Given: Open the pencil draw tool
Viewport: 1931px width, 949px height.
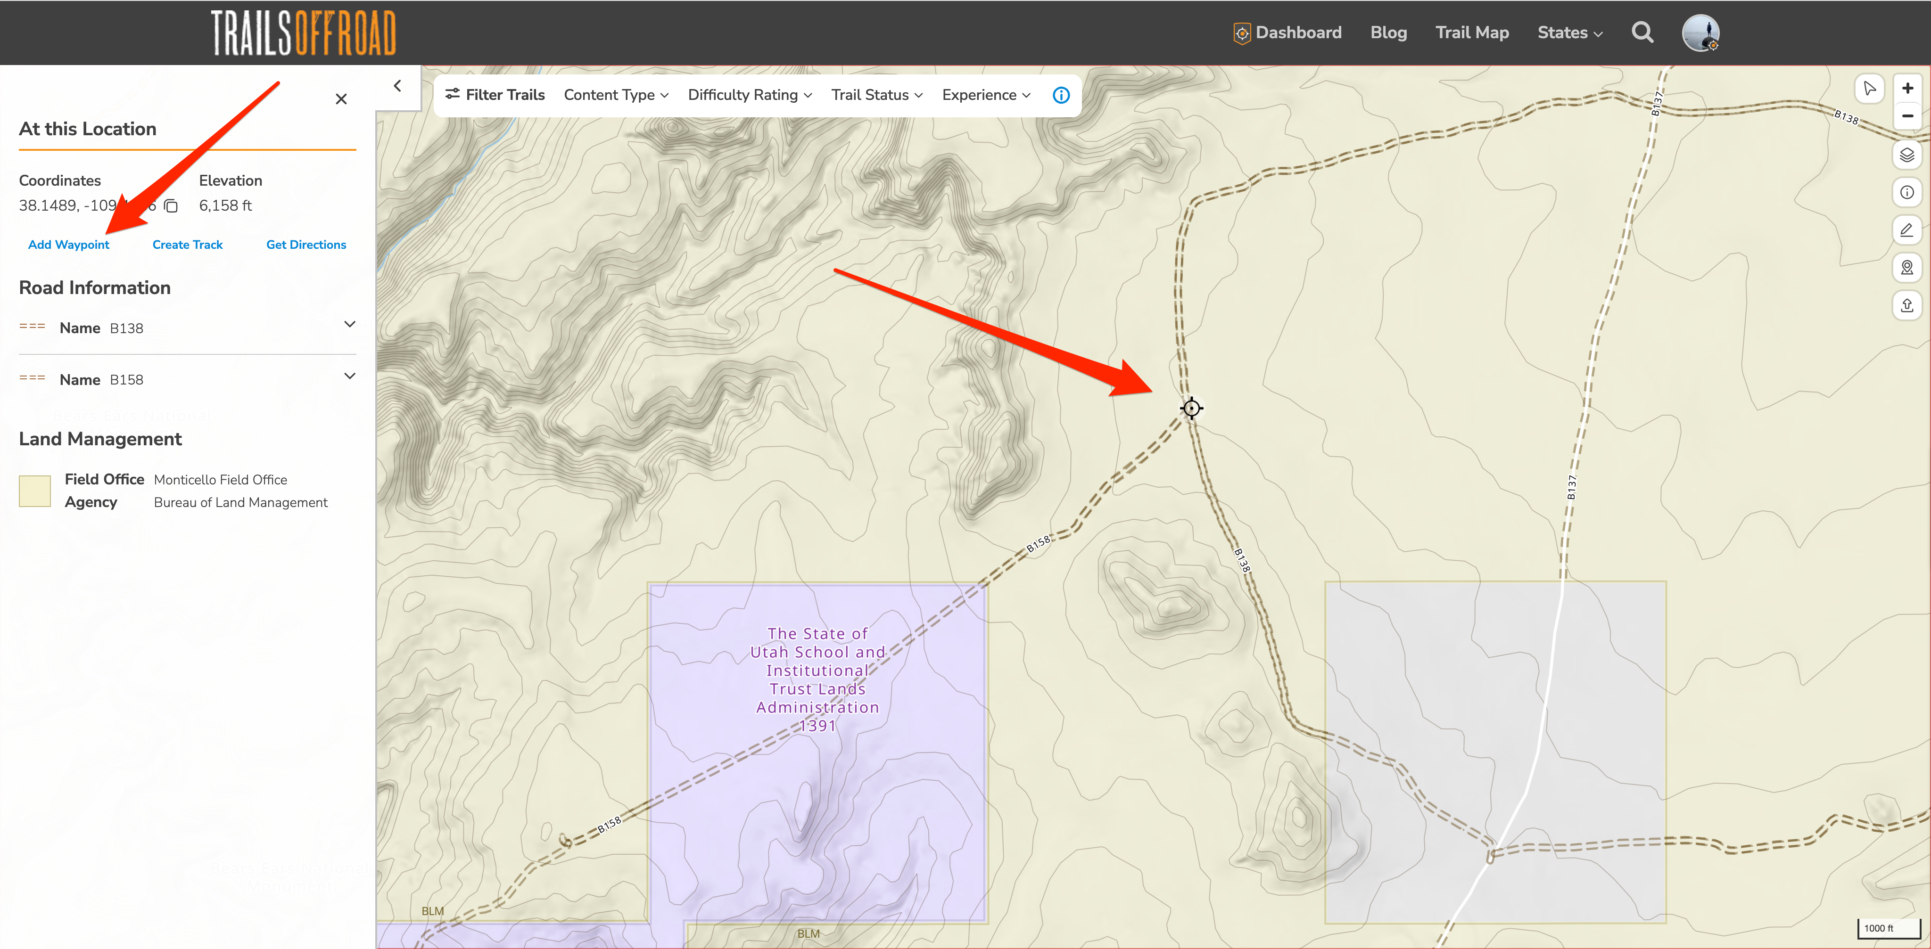Looking at the screenshot, I should point(1907,230).
